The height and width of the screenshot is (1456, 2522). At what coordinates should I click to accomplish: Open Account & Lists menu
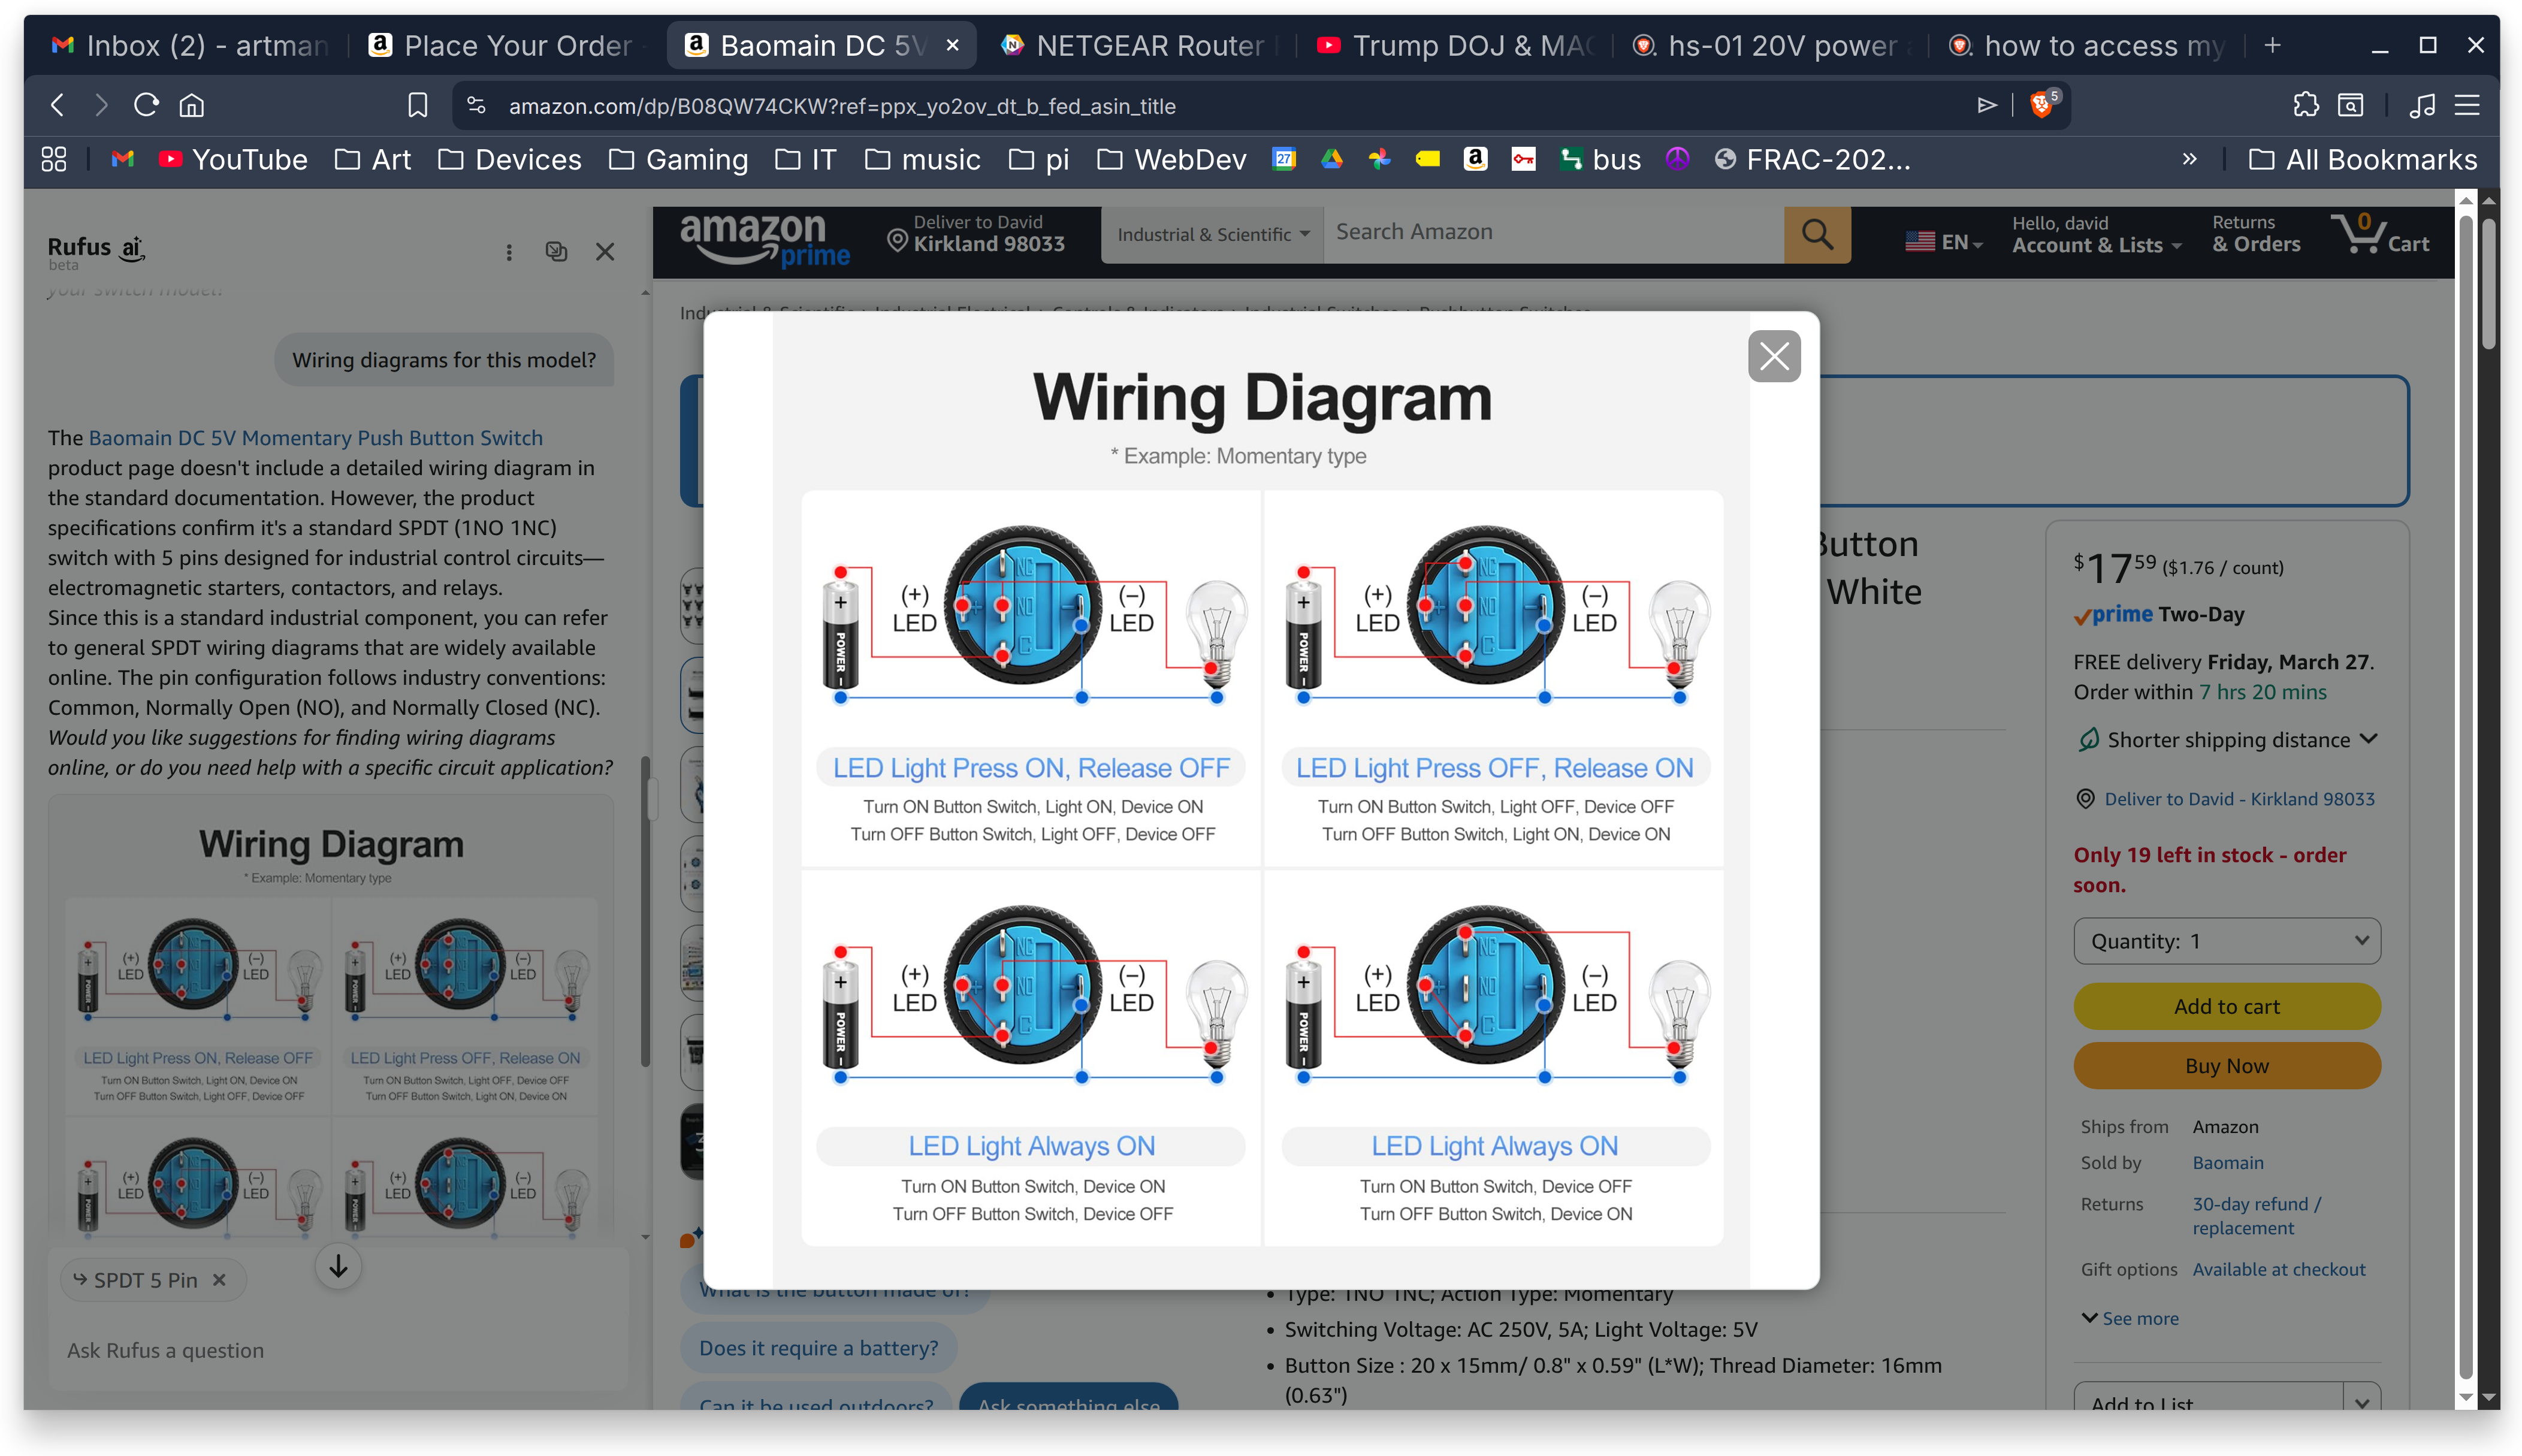[2096, 235]
